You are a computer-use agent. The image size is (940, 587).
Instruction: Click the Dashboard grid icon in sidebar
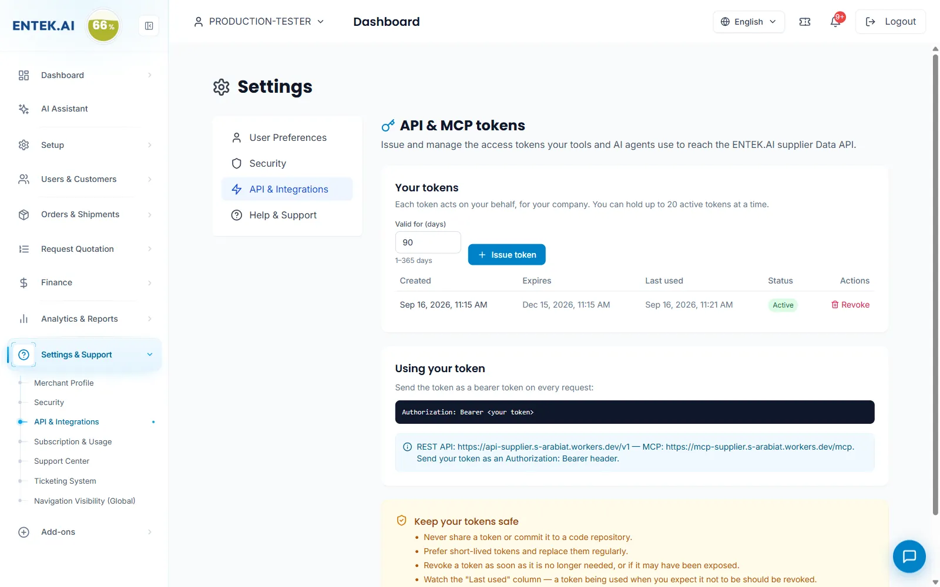tap(23, 75)
